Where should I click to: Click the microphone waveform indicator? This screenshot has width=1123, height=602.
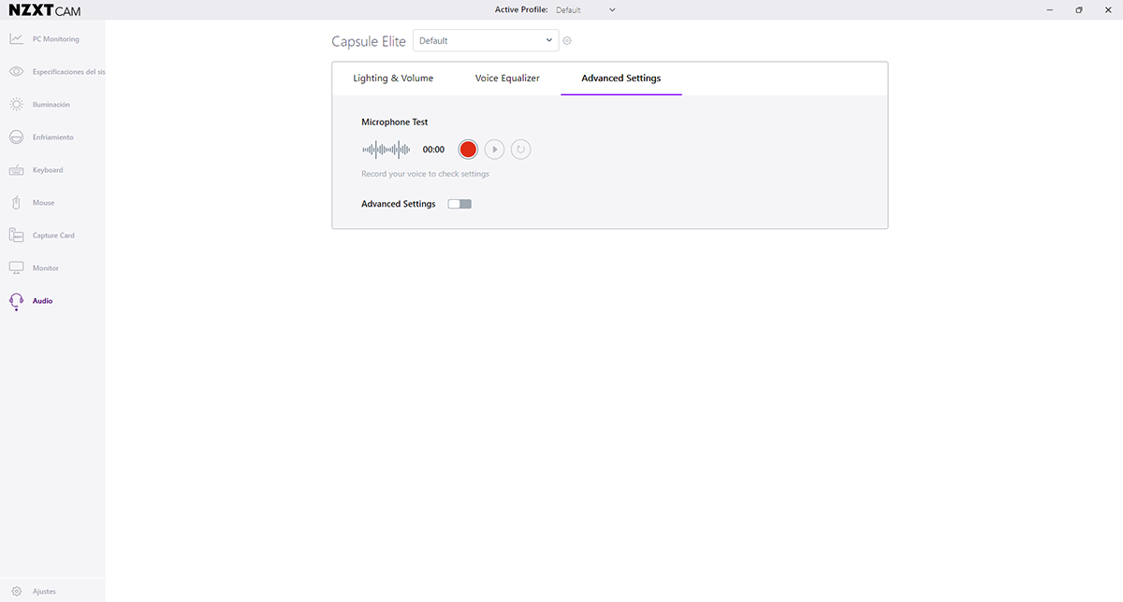tap(386, 150)
